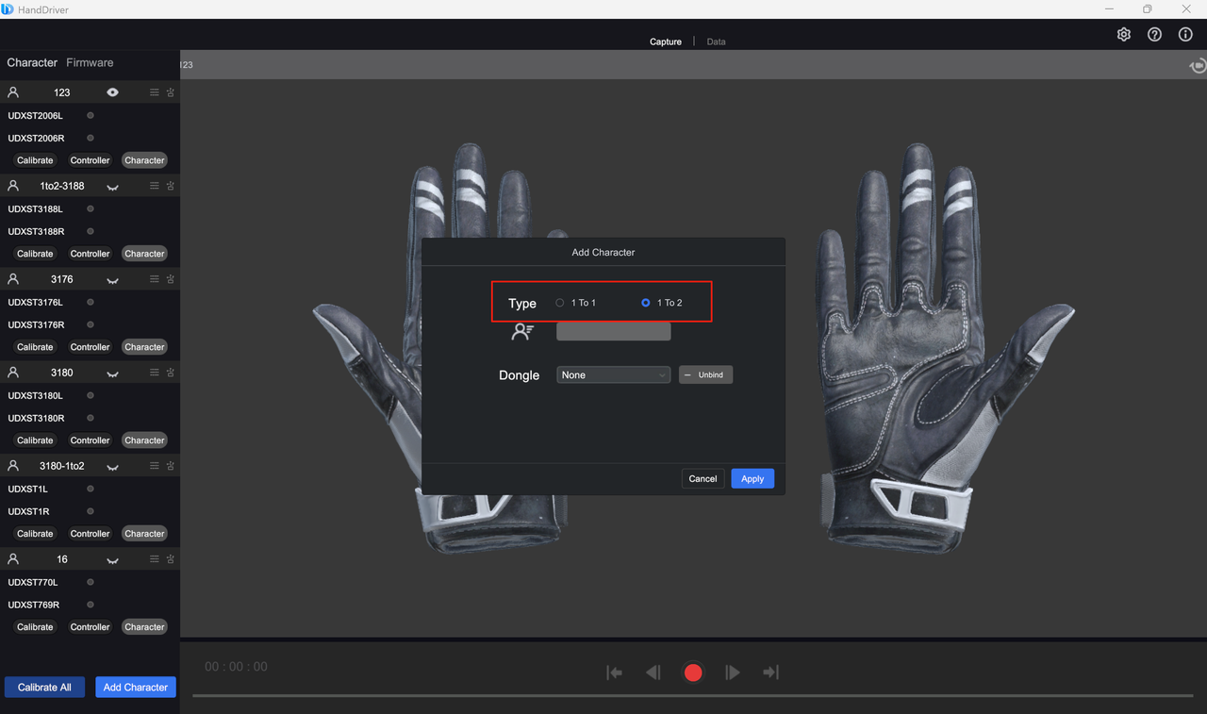
Task: Click the delete icon for character 3176
Action: coord(171,279)
